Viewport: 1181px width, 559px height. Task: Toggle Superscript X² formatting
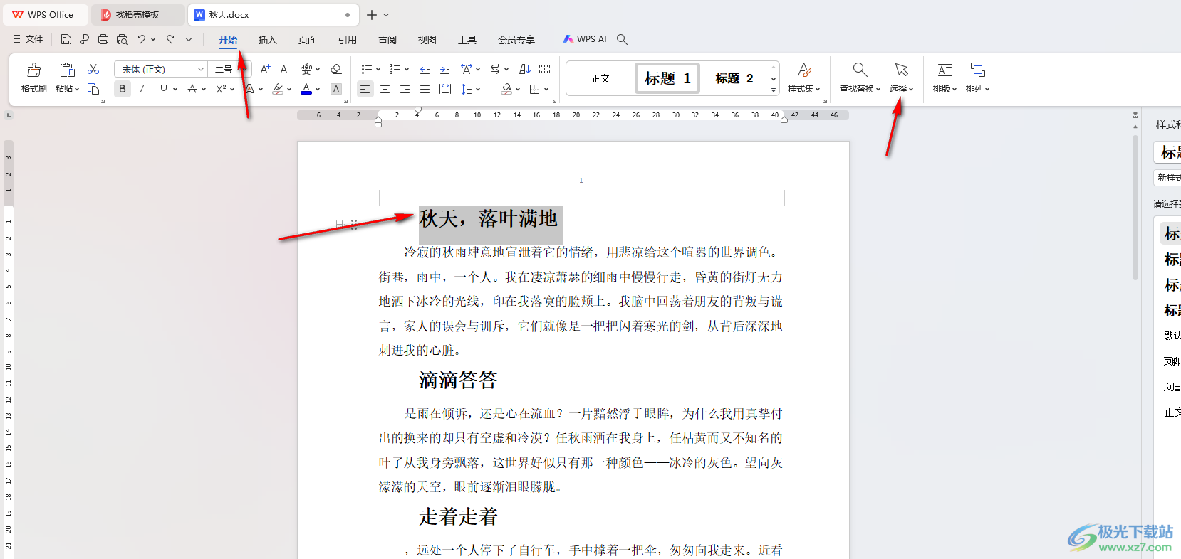pos(222,89)
